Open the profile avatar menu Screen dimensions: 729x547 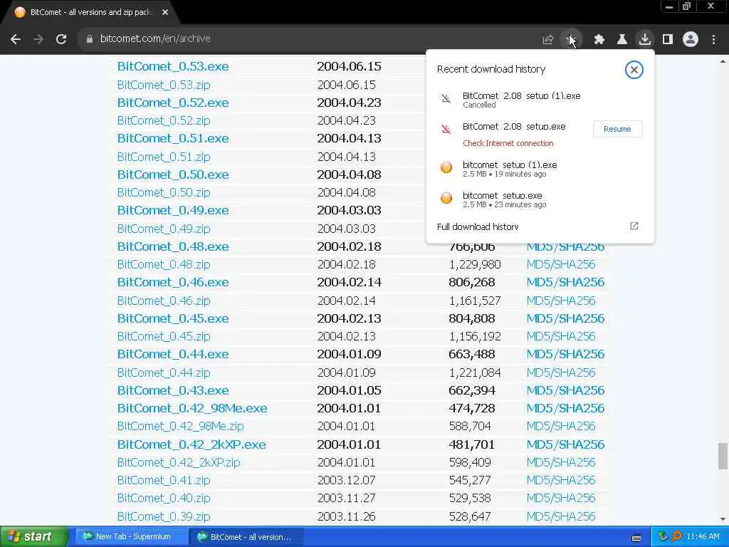691,40
